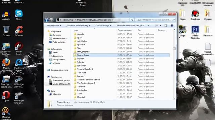Open the view options dropdown arrow
The height and width of the screenshot is (120, 215).
[160, 25]
